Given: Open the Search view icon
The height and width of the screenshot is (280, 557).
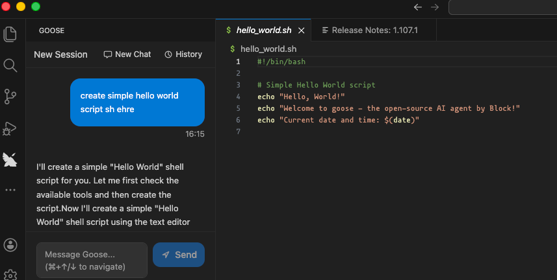Looking at the screenshot, I should pyautogui.click(x=10, y=65).
